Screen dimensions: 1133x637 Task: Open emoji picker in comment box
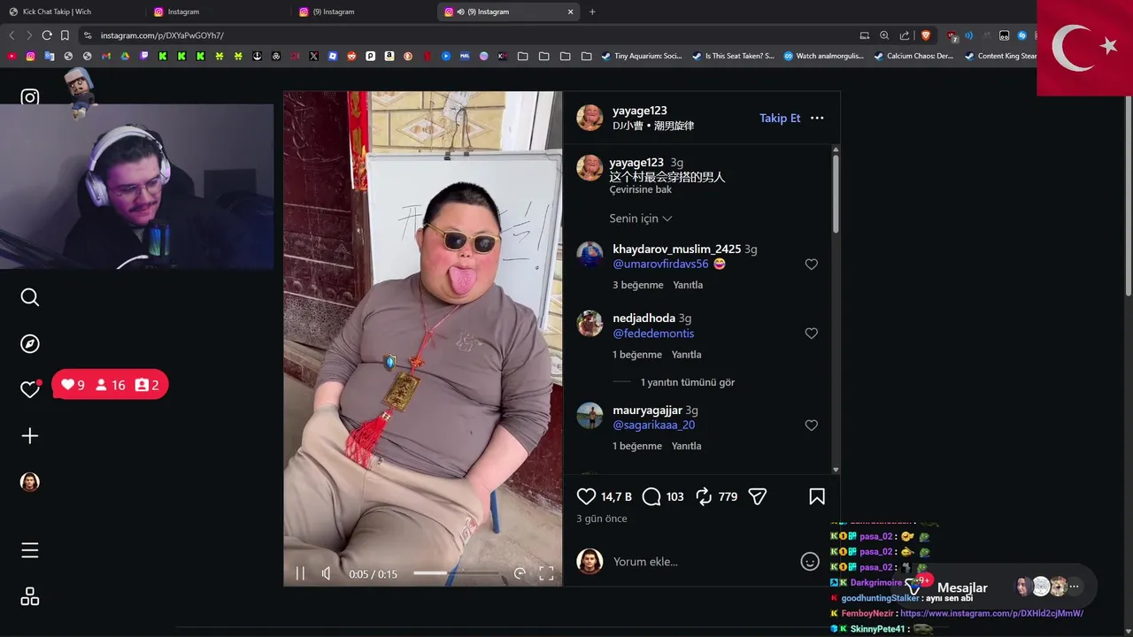810,562
